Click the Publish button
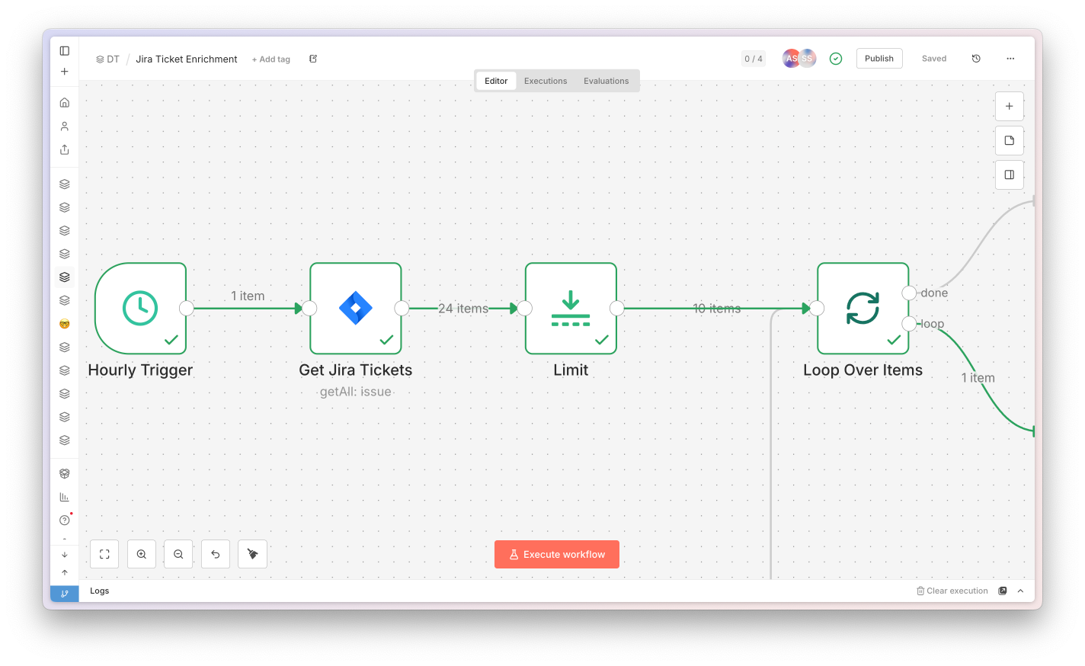 879,59
